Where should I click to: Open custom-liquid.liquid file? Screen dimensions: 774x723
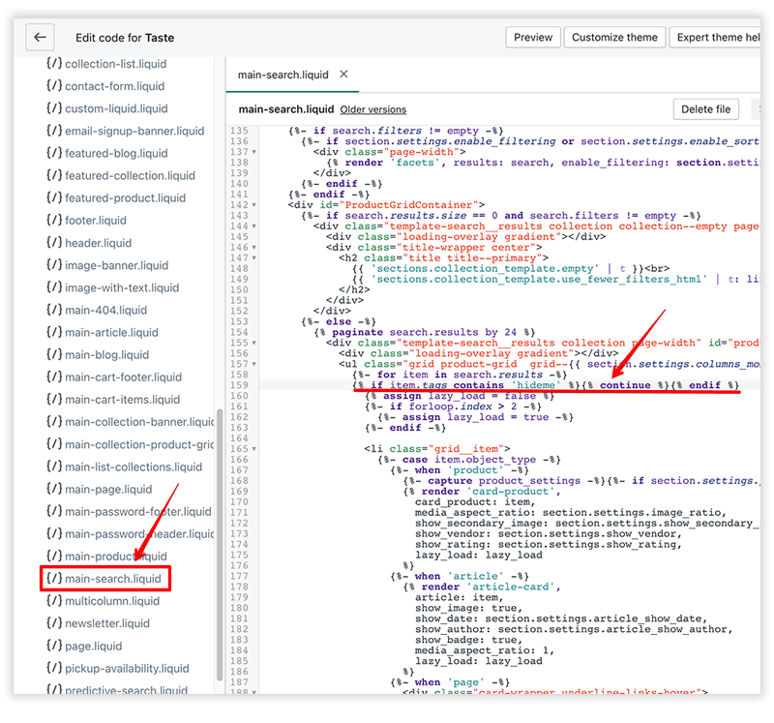pyautogui.click(x=107, y=108)
